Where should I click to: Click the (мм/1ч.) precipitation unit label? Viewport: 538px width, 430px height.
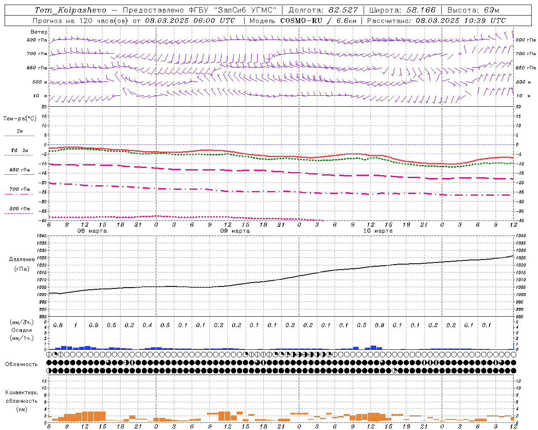[x=22, y=338]
